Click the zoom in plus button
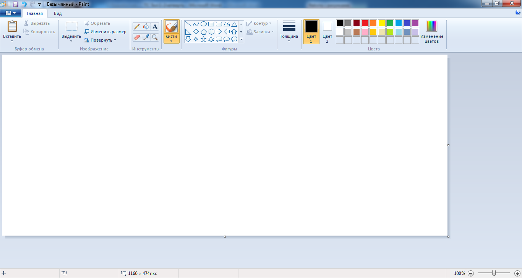 point(517,273)
